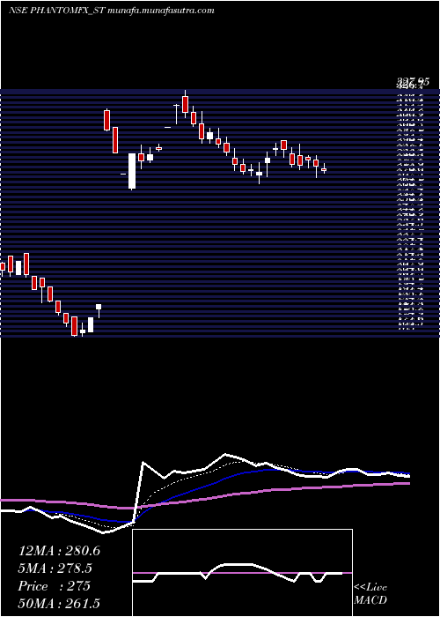
Task: Click the tall white candlestick after the gap up
Action: coord(132,171)
